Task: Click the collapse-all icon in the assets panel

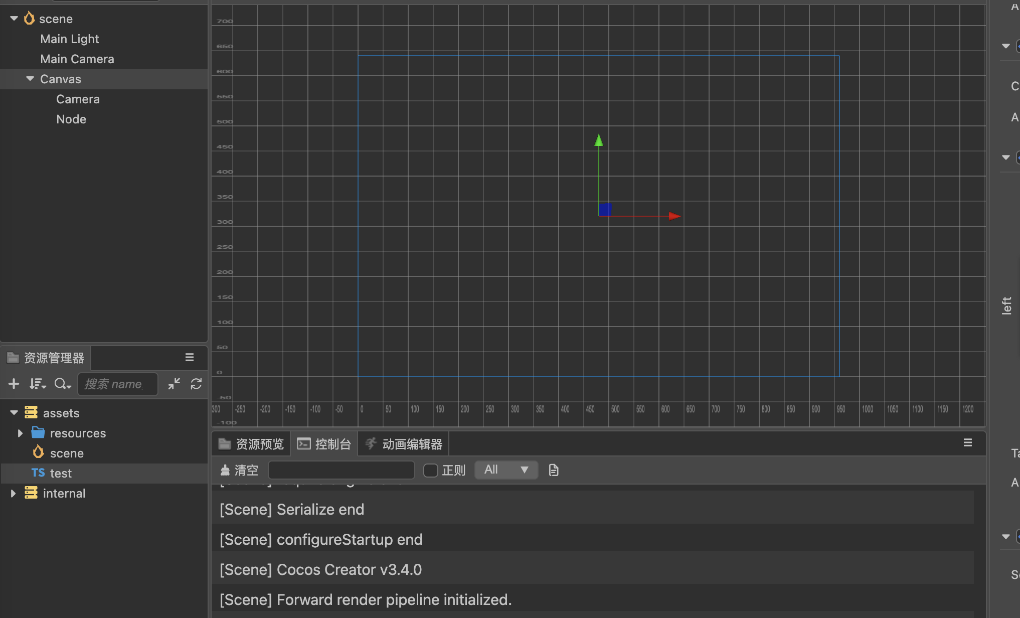Action: [174, 384]
